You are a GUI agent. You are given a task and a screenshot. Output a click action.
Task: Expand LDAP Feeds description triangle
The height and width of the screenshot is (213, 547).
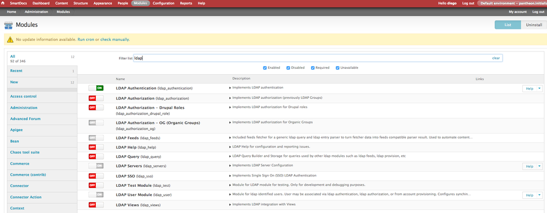(230, 138)
